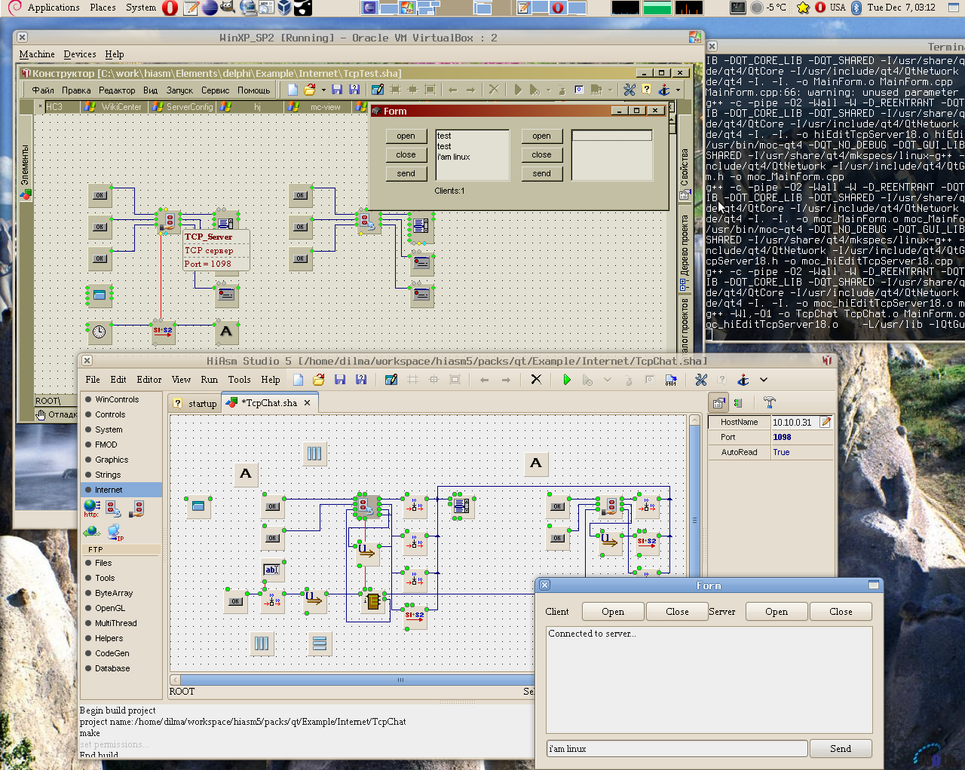Click the Client Open button in Form window

click(612, 612)
